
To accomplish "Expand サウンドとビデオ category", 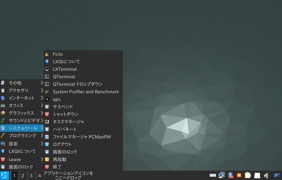I will pos(22,120).
